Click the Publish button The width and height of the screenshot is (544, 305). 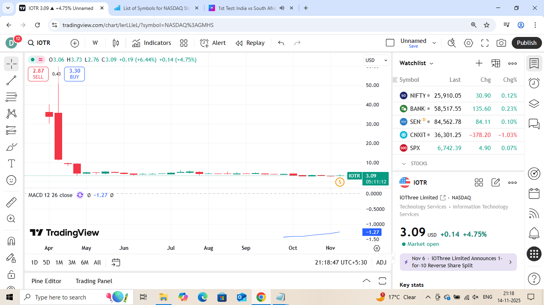[527, 43]
